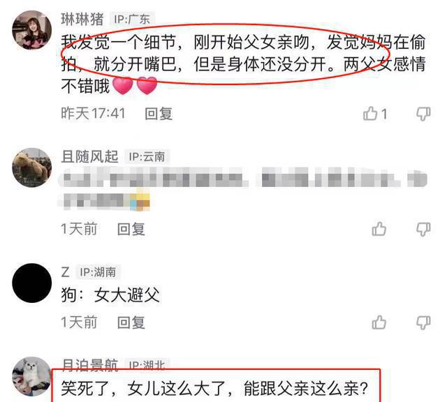Like 且随风起's comment
Image resolution: width=447 pixels, height=402 pixels.
(379, 229)
